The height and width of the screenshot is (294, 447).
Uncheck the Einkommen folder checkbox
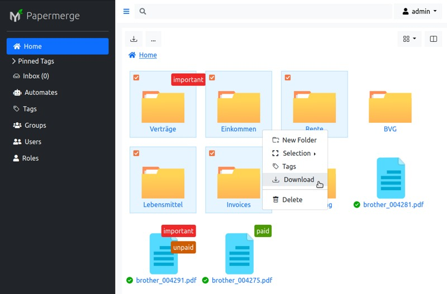[212, 78]
